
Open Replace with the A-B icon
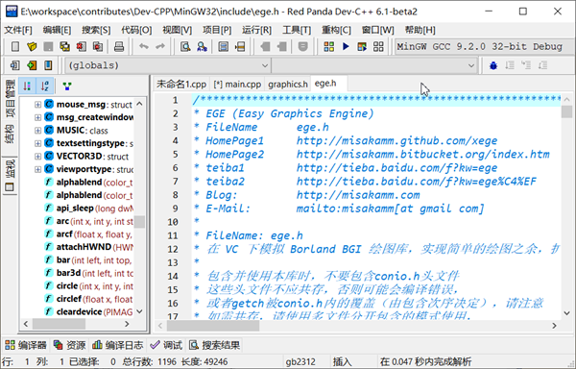202,47
